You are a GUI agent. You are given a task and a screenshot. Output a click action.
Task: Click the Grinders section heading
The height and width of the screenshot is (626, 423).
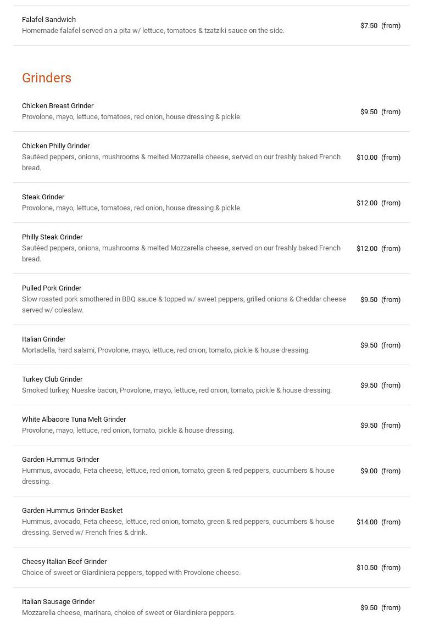(47, 78)
